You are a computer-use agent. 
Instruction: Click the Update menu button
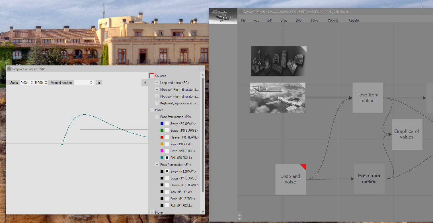pyautogui.click(x=354, y=20)
